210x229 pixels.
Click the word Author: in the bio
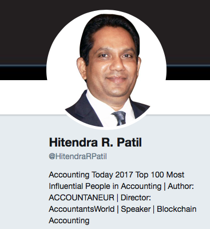181,186
